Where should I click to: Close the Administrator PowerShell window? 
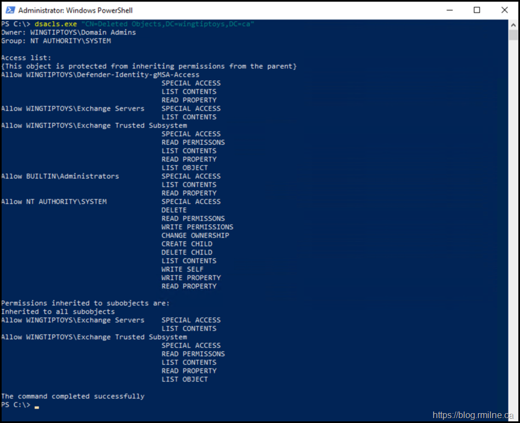pyautogui.click(x=505, y=10)
